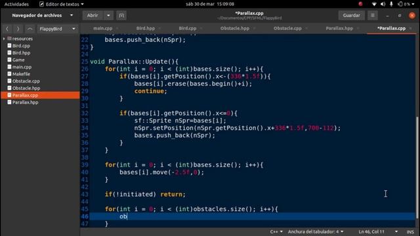The width and height of the screenshot is (420, 236).
Task: Switch to the Bird.cpp tab
Action: click(x=188, y=28)
